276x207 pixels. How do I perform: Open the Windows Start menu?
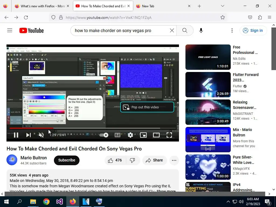(6, 202)
